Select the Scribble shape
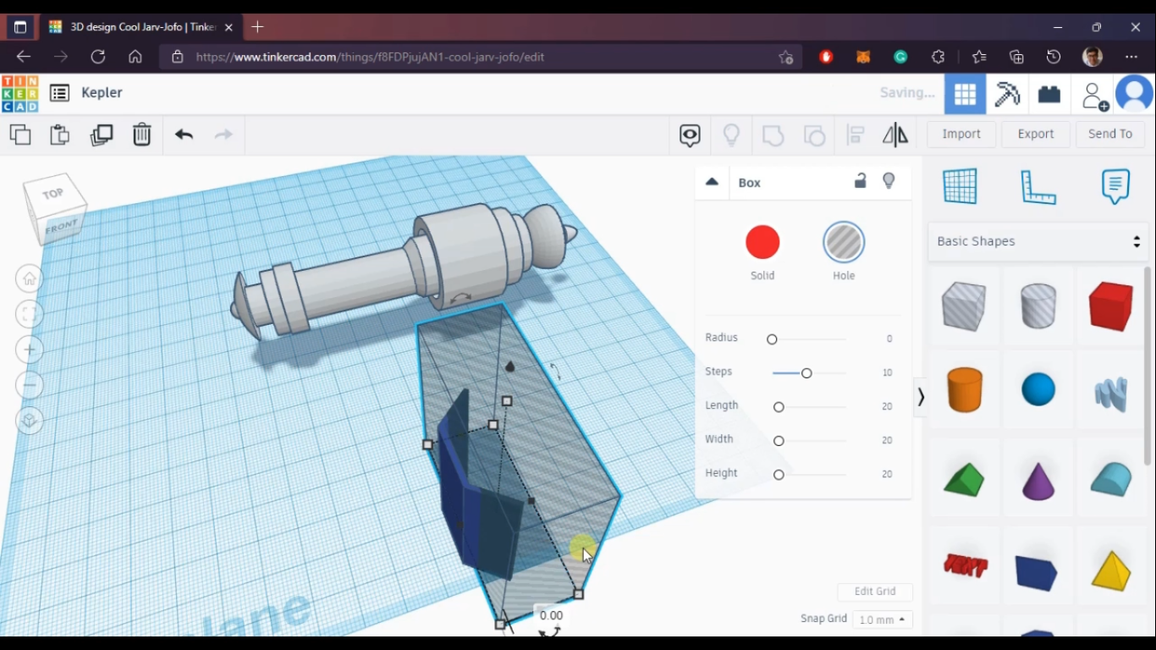 [x=1110, y=394]
